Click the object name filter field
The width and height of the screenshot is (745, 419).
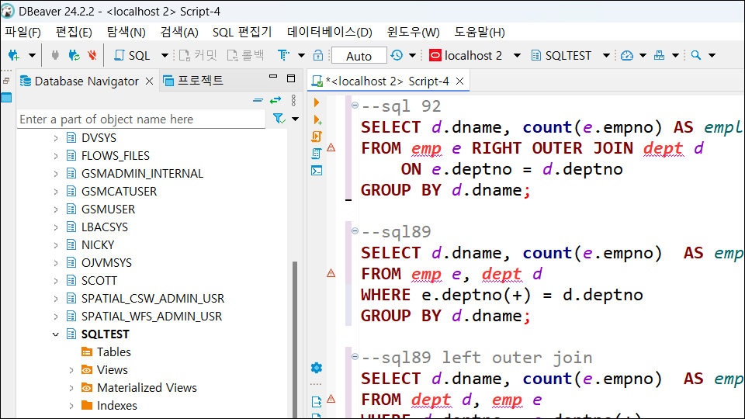140,119
